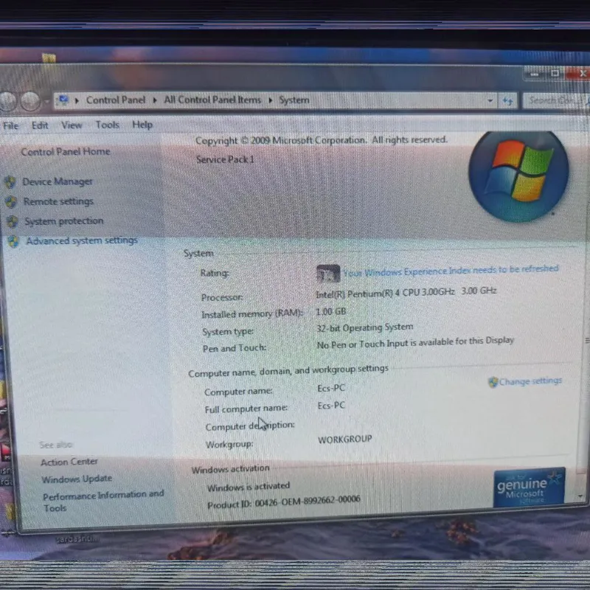
Task: Expand the chevron after All Control Panel Items
Action: (271, 100)
